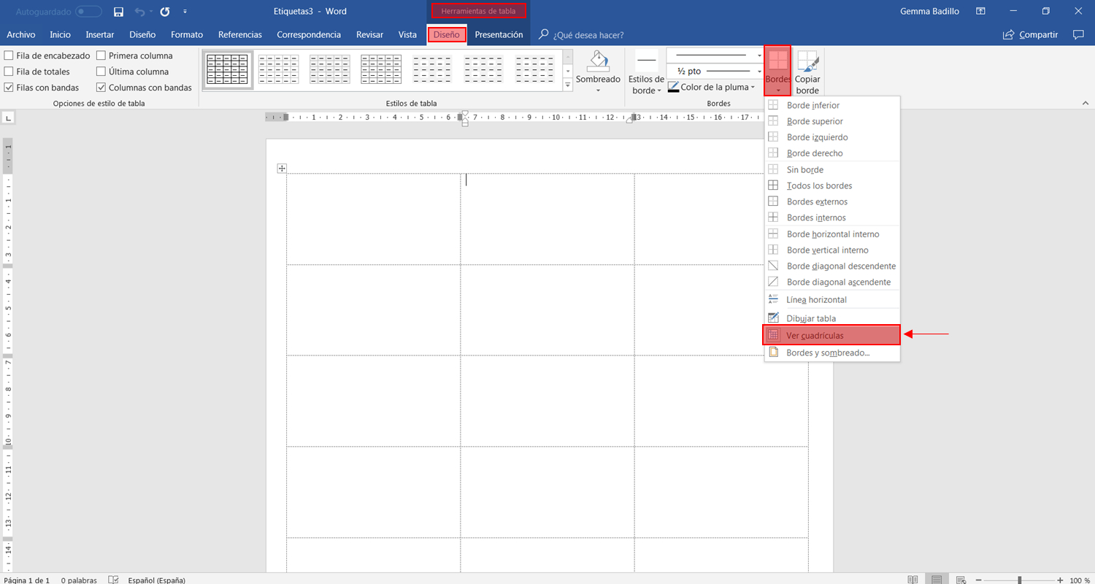Uncheck Filas con bandas option

click(x=9, y=88)
